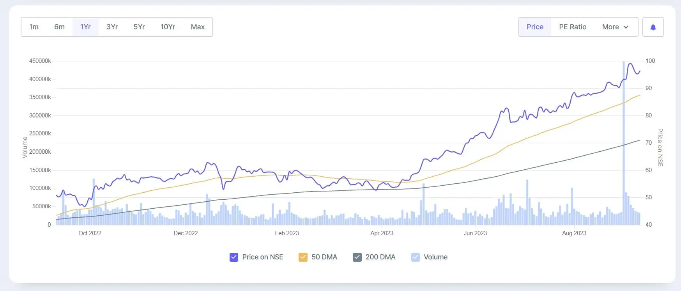The width and height of the screenshot is (681, 291).
Task: Uncheck the 50 DMA checkbox
Action: tap(303, 257)
